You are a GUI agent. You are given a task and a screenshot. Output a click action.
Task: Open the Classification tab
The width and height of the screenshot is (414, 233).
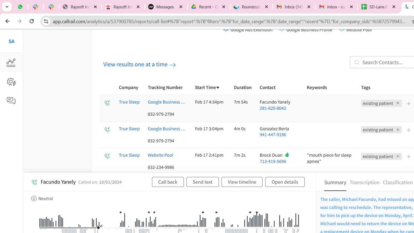[x=398, y=183]
